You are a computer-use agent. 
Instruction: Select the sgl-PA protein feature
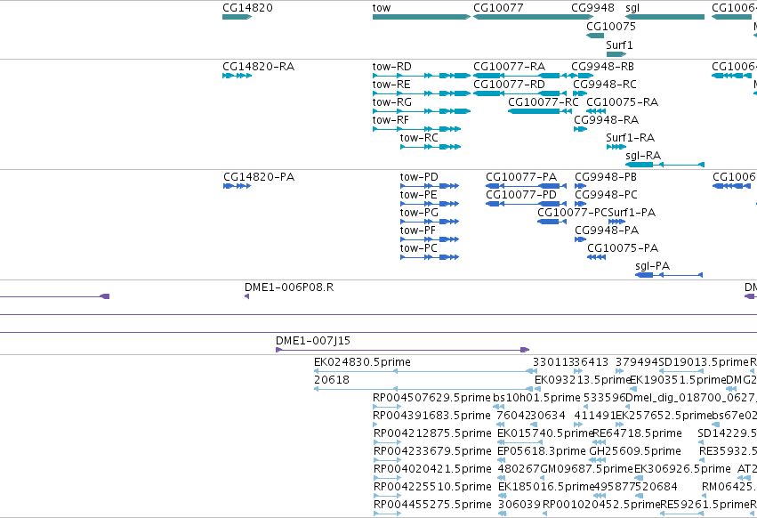pos(669,275)
